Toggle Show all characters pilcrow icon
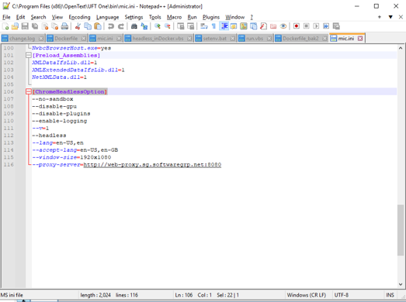The width and height of the screenshot is (406, 302). [214, 26]
